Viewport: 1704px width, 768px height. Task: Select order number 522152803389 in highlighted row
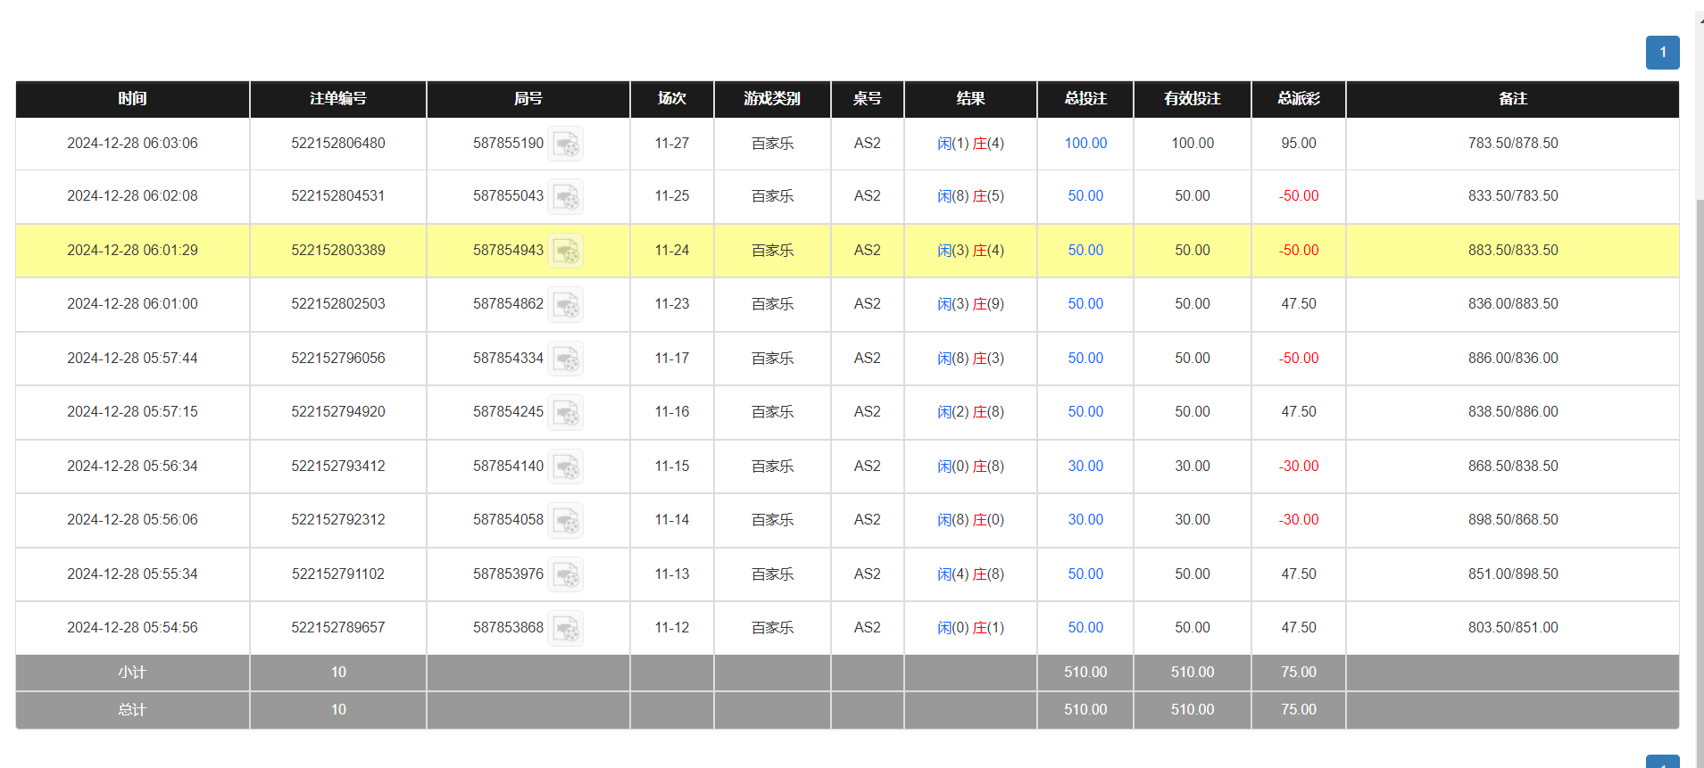point(337,251)
